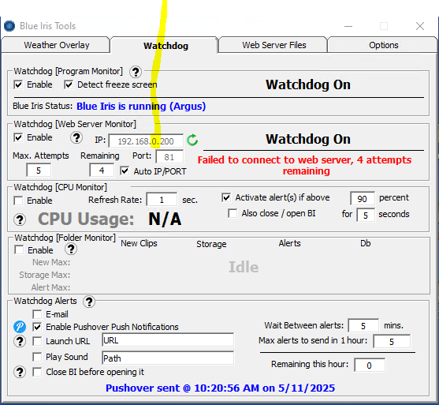
Task: Click the 'for 5 seconds' field
Action: pyautogui.click(x=366, y=215)
